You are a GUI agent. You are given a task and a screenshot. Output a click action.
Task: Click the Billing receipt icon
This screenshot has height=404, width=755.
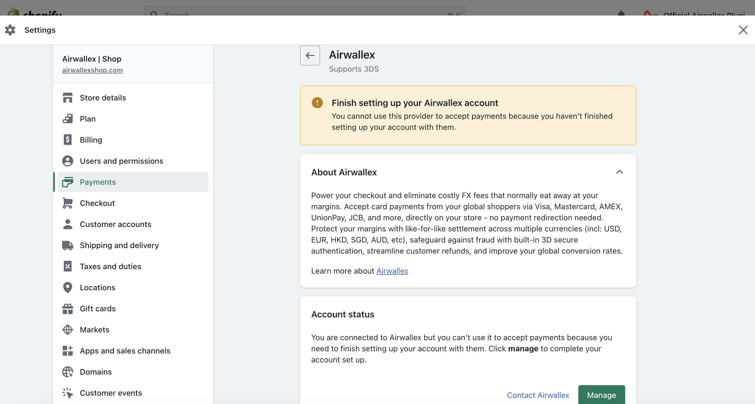pyautogui.click(x=67, y=140)
